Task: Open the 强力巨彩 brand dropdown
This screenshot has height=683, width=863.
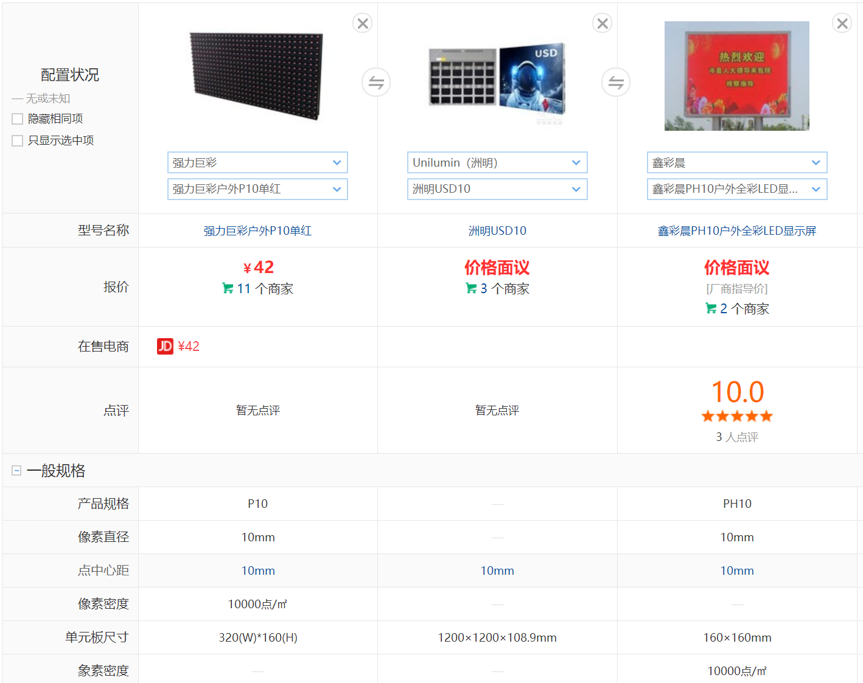Action: [257, 163]
